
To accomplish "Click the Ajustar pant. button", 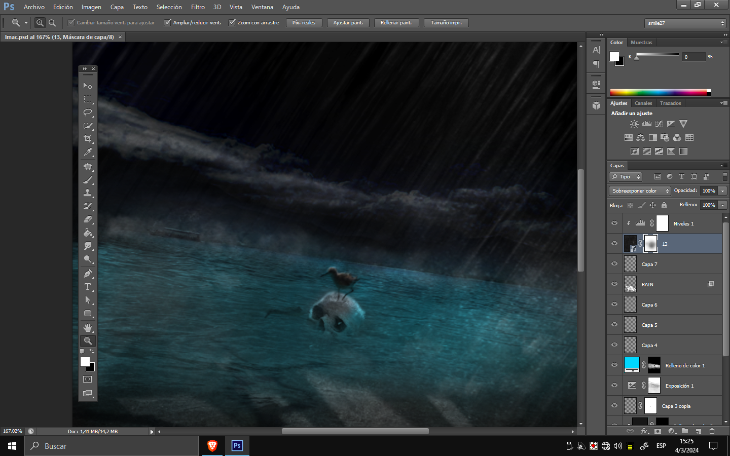I will click(348, 23).
